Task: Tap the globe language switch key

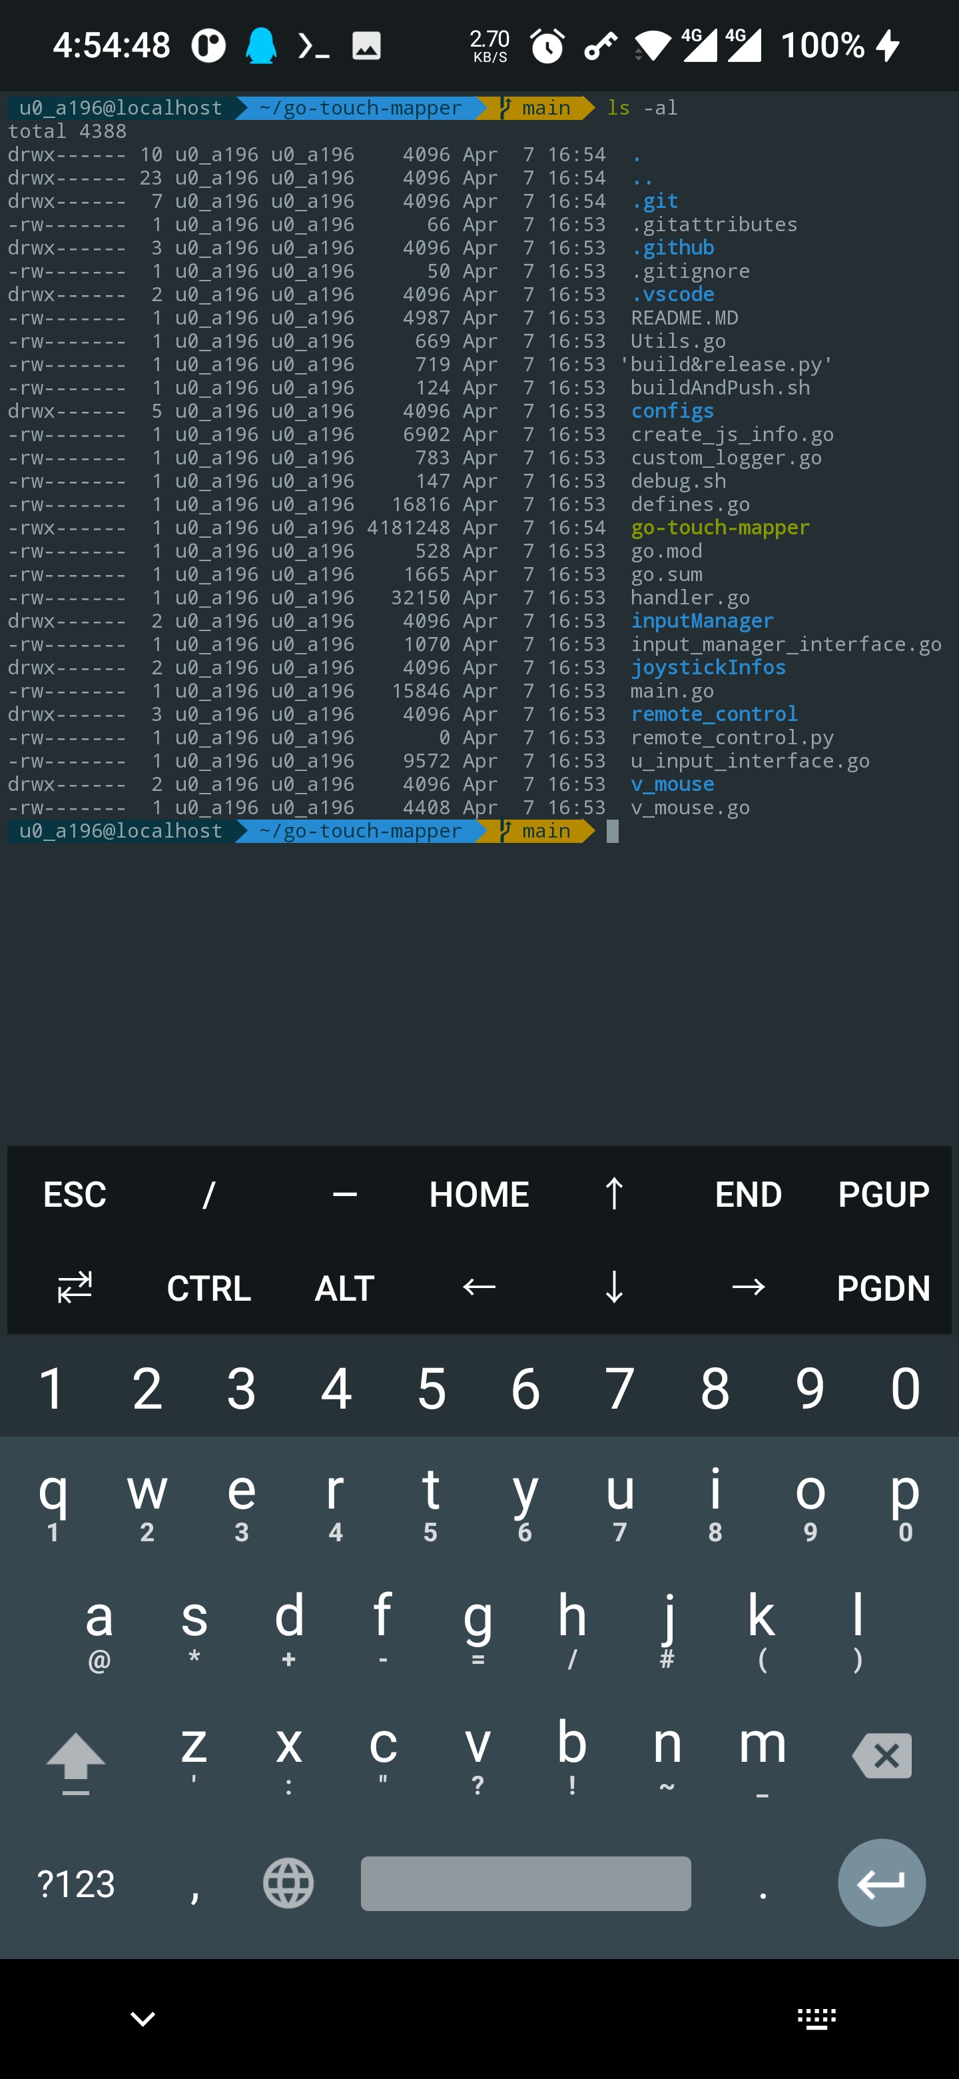Action: coord(288,1884)
